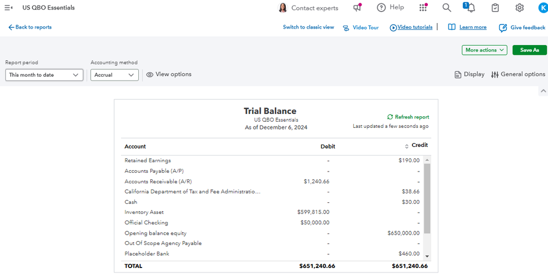This screenshot has width=548, height=279.
Task: Click the user profile avatar K
Action: point(543,8)
